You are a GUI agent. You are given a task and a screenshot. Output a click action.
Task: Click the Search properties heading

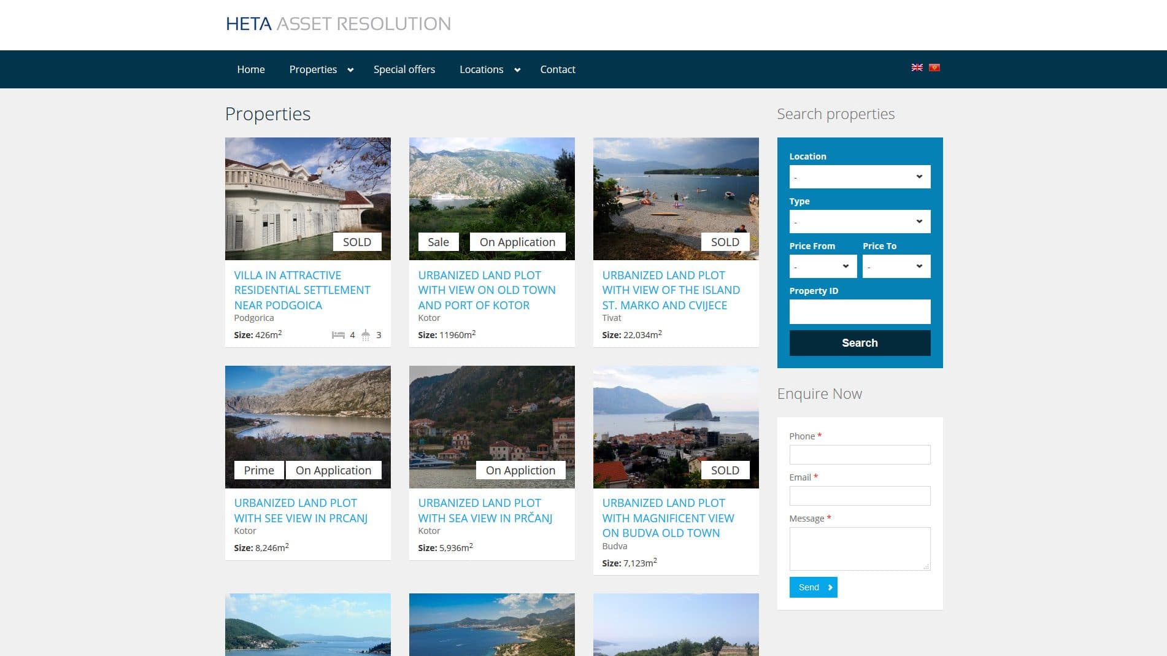coord(836,114)
